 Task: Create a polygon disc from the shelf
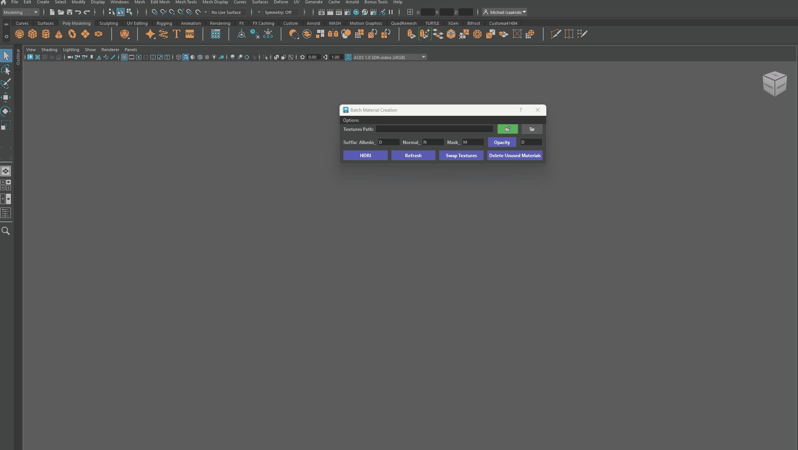coord(98,34)
